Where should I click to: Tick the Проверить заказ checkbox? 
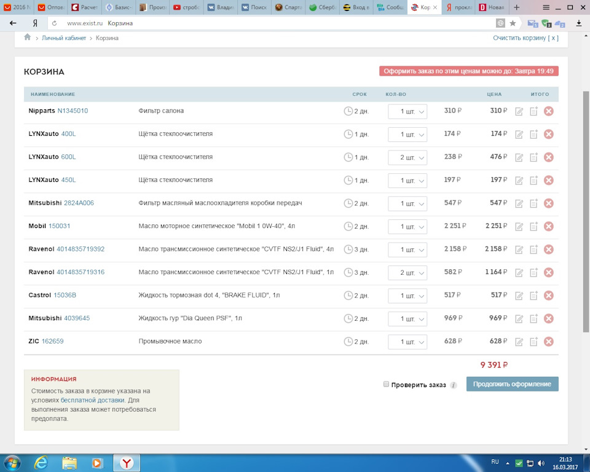[386, 384]
